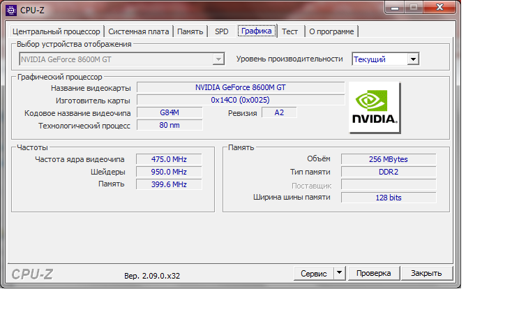Click the Проверка button
The image size is (519, 317).
click(x=374, y=273)
